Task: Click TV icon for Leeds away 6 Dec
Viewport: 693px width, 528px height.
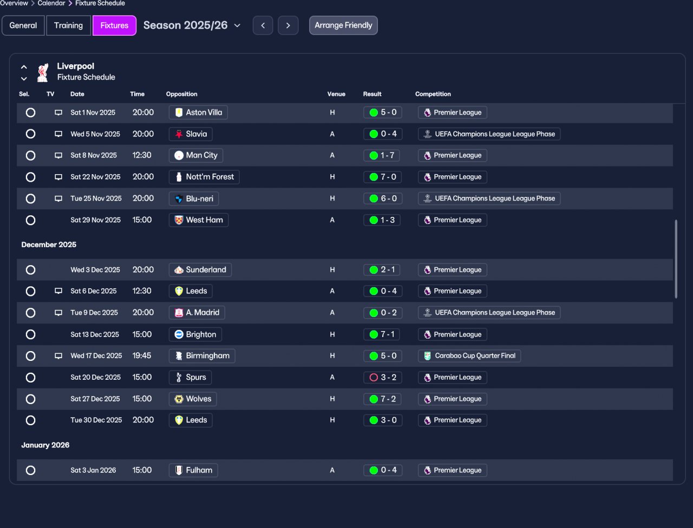Action: click(58, 291)
